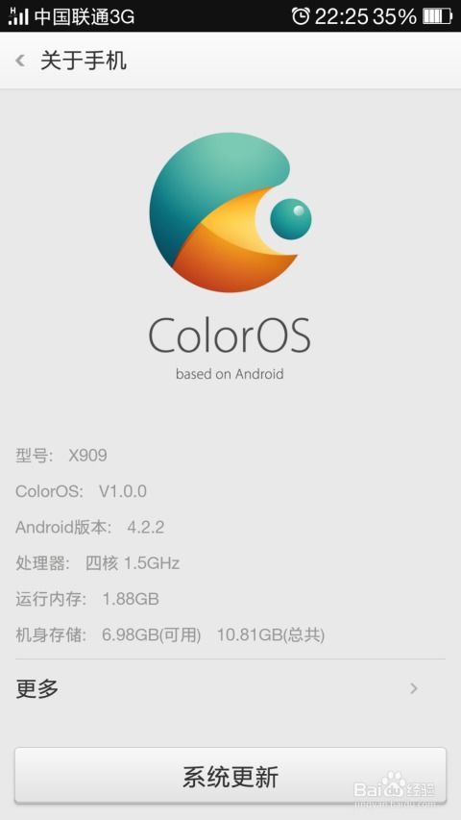Tap the 机身存储 storage line
461x820 pixels.
click(170, 635)
